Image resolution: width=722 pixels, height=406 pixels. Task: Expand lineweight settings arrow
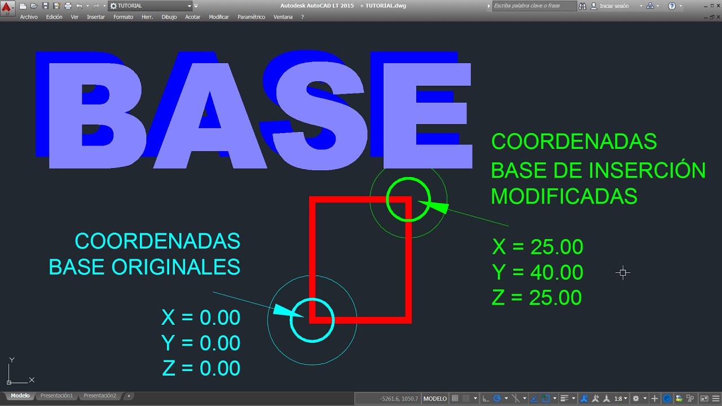coord(573,399)
